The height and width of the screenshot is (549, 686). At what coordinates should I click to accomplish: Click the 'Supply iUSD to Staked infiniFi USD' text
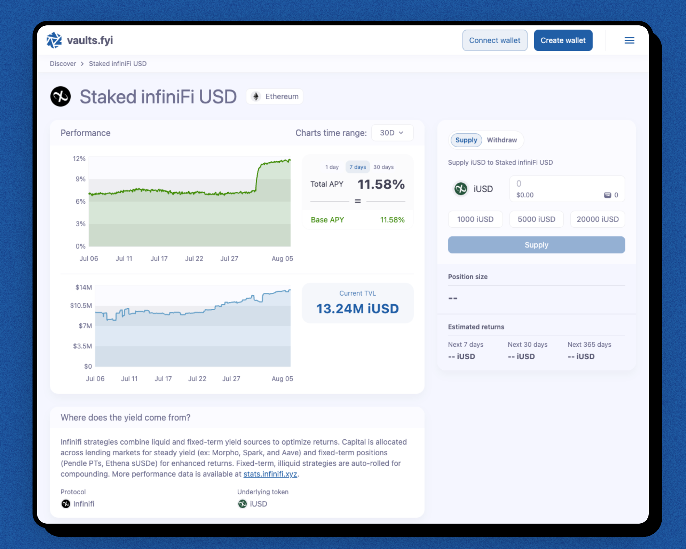coord(500,162)
